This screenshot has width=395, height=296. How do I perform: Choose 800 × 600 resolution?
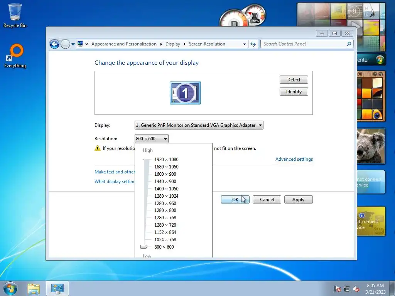[x=164, y=247]
